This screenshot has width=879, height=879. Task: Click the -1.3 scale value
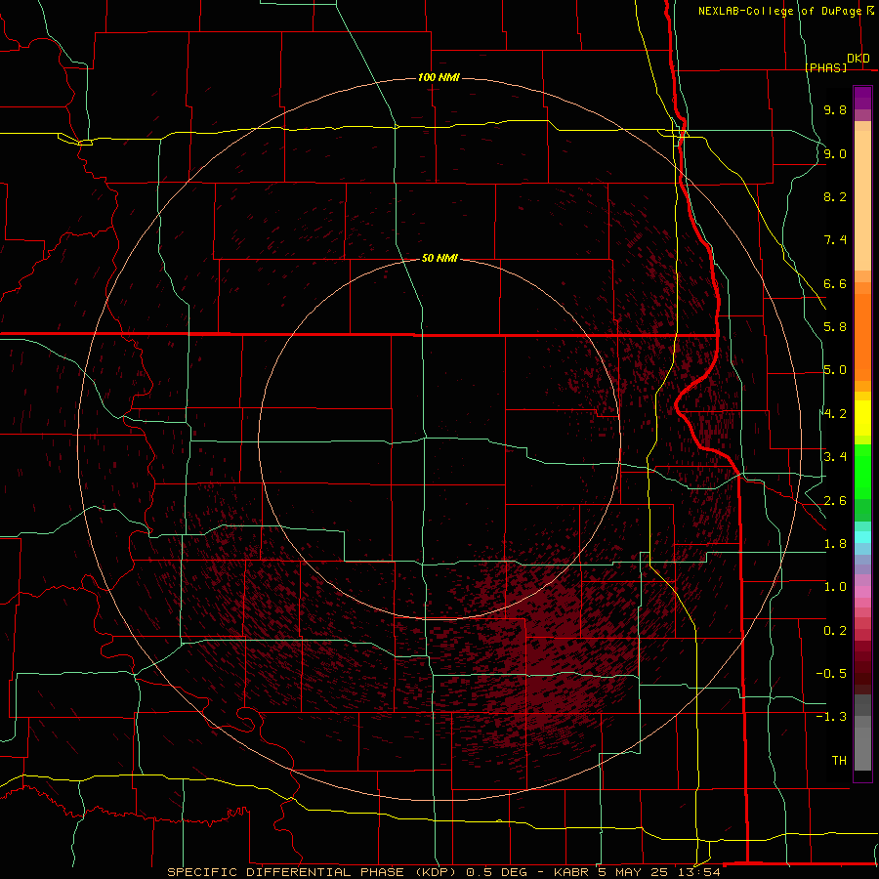(831, 717)
